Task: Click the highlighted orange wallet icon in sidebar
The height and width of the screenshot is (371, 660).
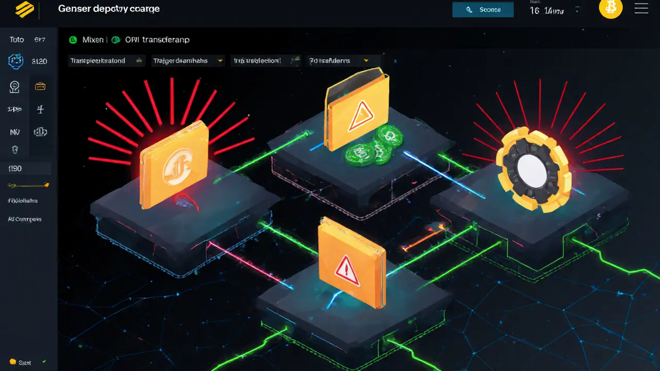Action: 41,86
